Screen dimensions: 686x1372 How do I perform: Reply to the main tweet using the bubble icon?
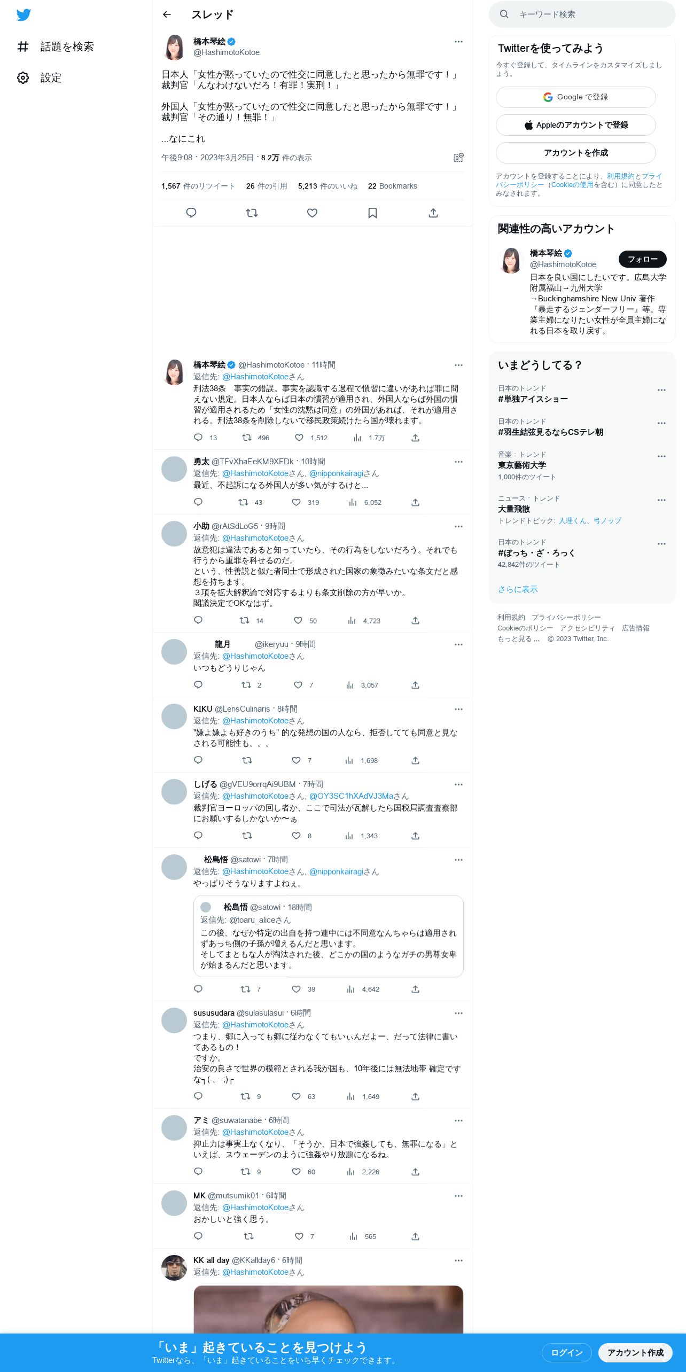pos(191,213)
